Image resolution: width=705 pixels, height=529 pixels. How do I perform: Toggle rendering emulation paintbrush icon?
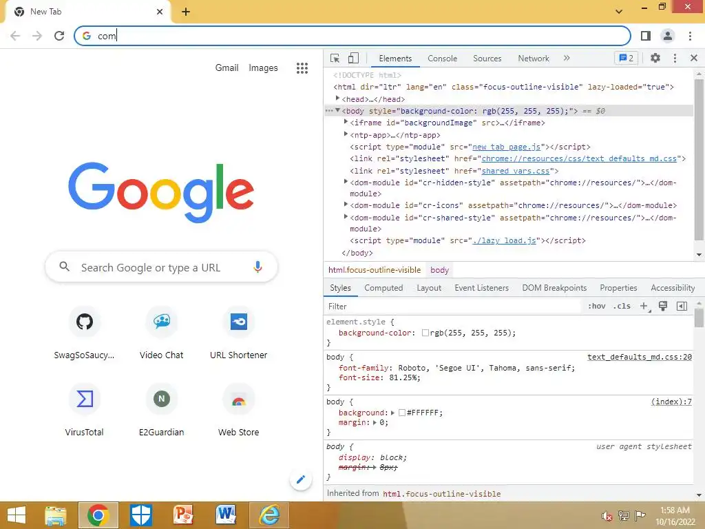tap(663, 307)
